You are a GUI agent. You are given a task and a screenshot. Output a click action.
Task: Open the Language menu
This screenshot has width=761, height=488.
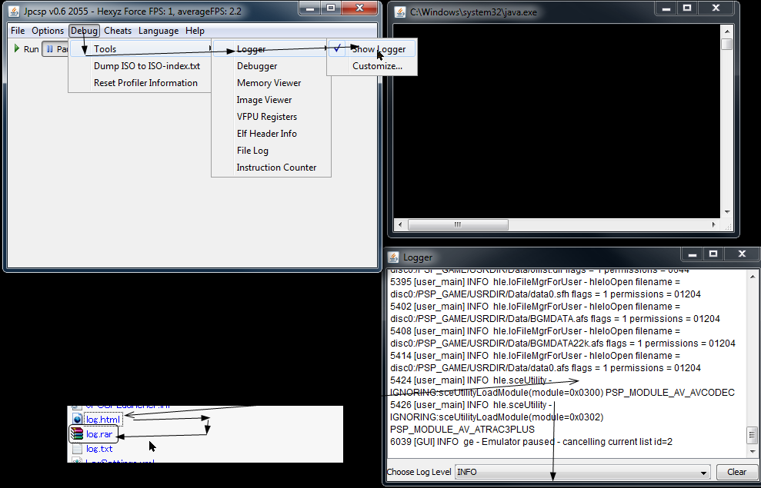(159, 31)
